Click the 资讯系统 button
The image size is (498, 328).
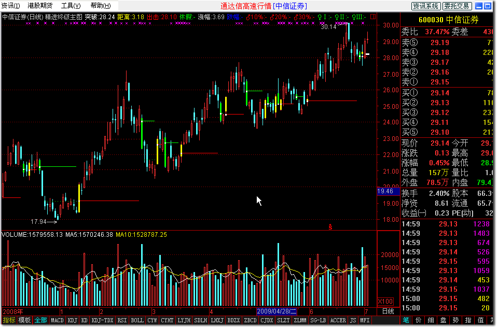point(427,6)
